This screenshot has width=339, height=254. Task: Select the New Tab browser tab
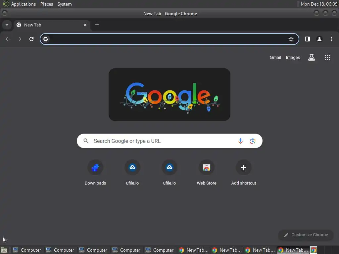52,25
